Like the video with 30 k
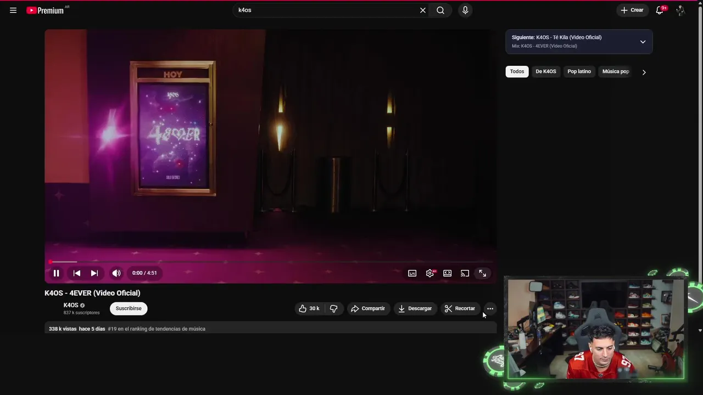This screenshot has height=395, width=703. click(309, 308)
